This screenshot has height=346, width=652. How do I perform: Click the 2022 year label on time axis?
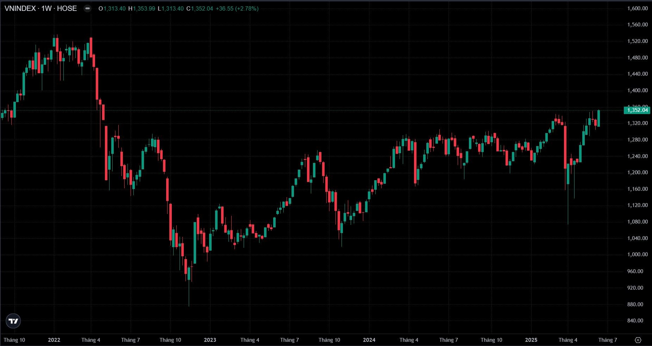point(54,340)
